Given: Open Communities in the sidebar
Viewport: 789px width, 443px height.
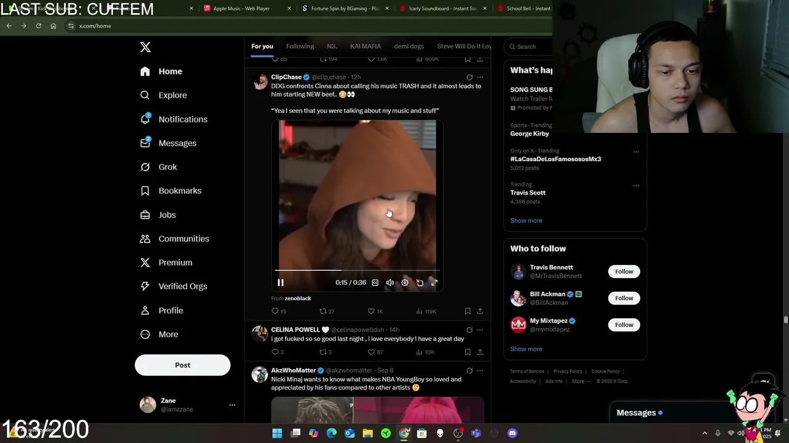Looking at the screenshot, I should [x=174, y=239].
